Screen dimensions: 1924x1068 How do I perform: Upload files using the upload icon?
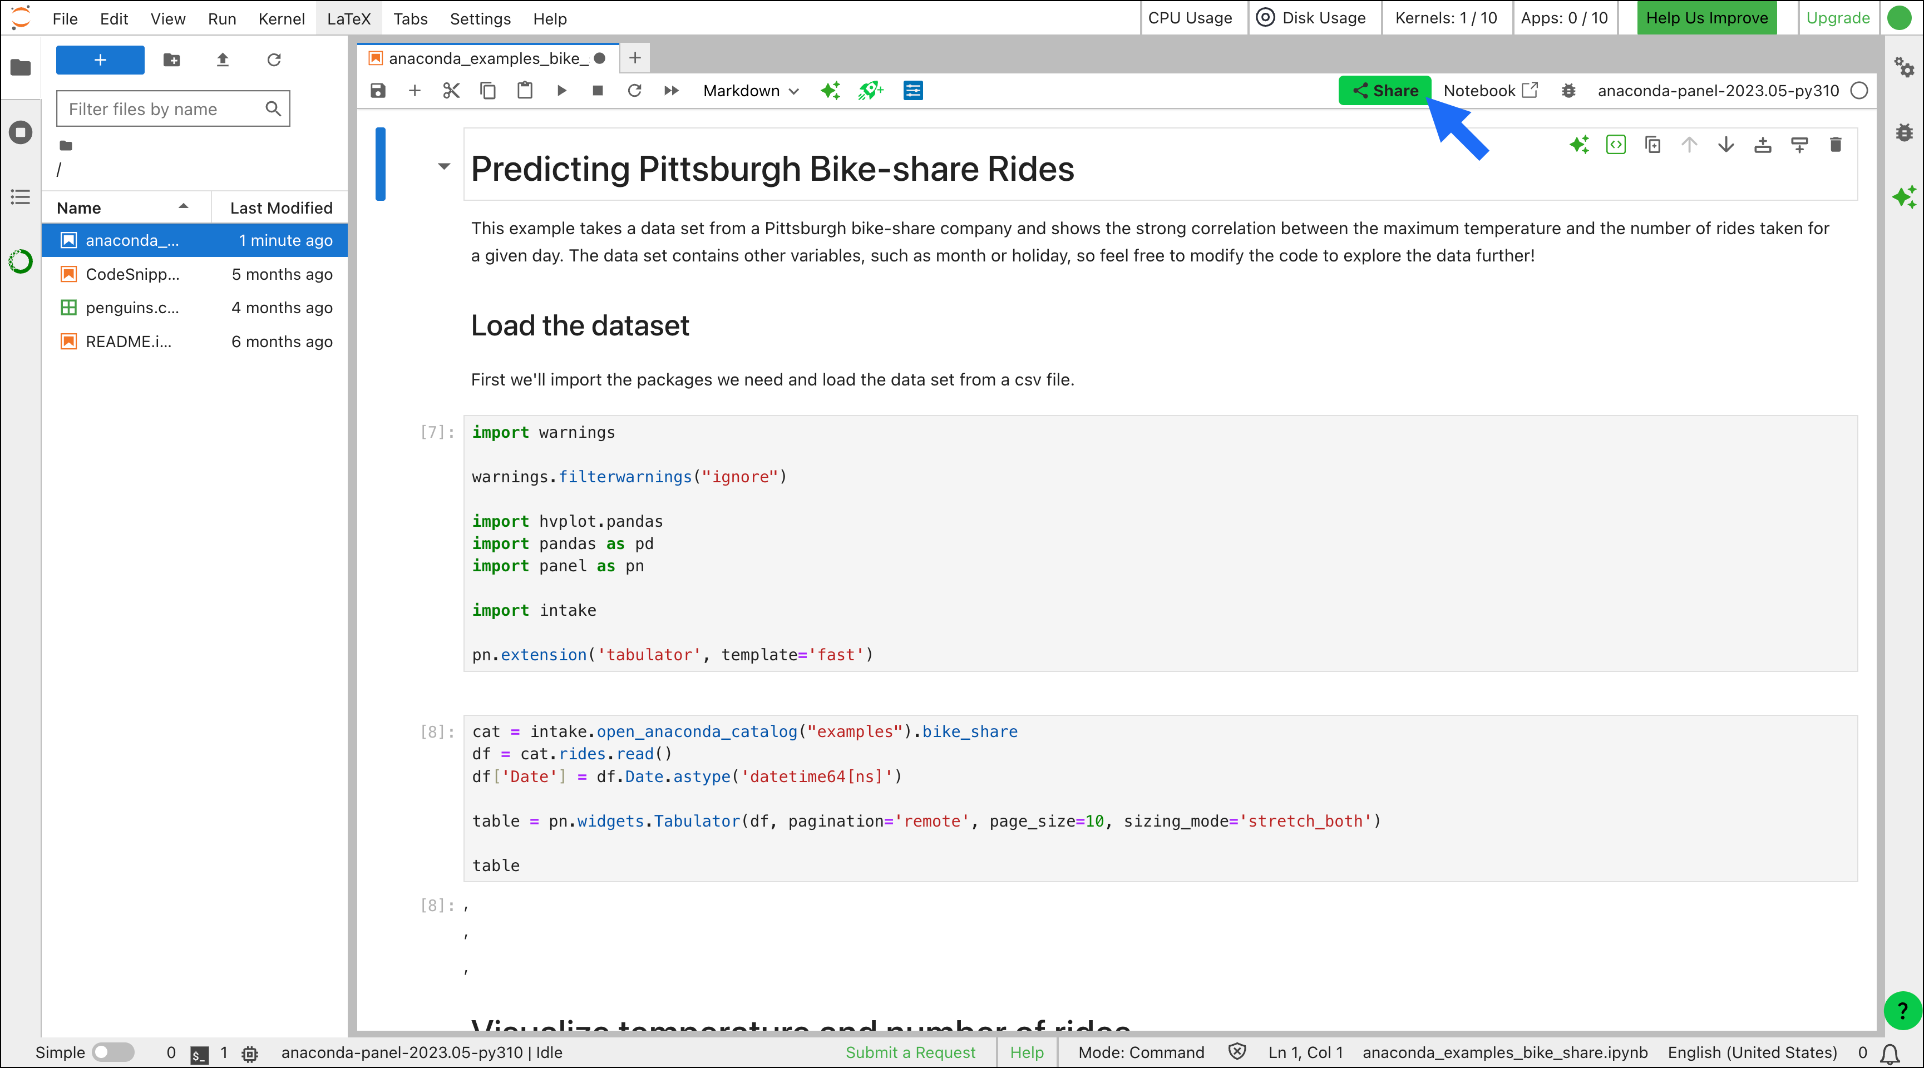pyautogui.click(x=223, y=60)
